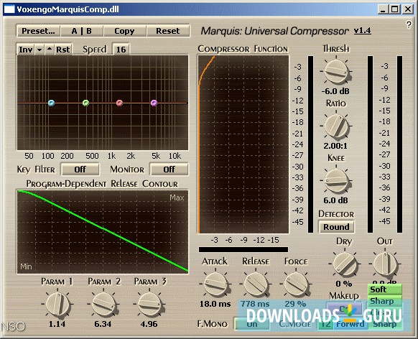Toggle the F.Mono On button
The height and width of the screenshot is (339, 418).
(252, 324)
